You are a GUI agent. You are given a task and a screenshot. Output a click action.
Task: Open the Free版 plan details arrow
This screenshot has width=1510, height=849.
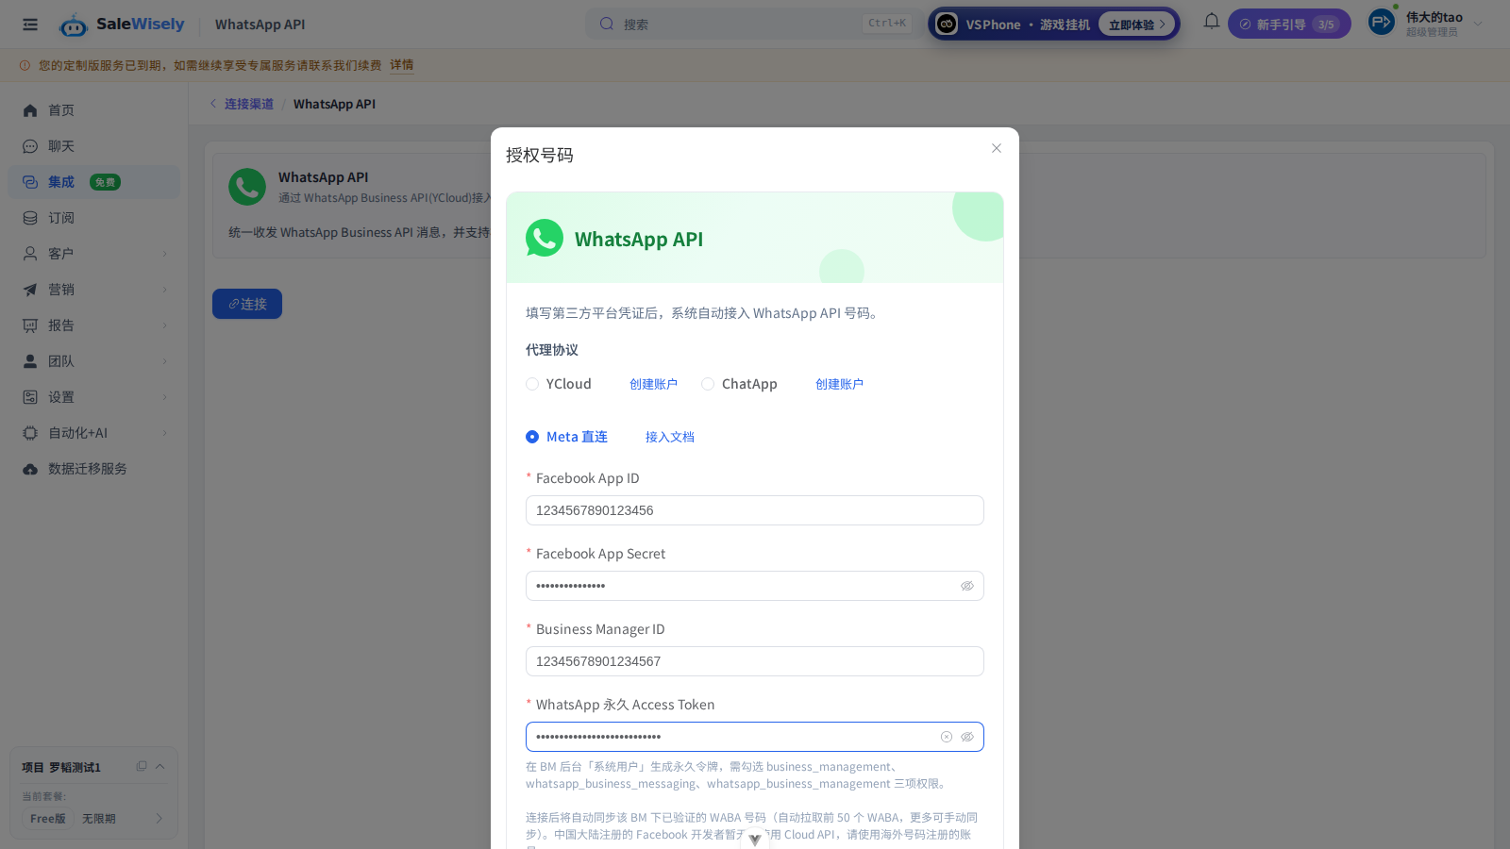tap(159, 819)
